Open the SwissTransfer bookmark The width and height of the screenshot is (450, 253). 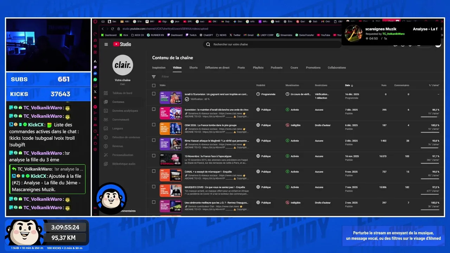click(x=304, y=35)
